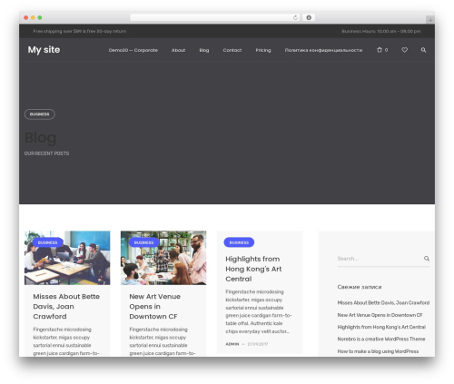This screenshot has width=454, height=384.
Task: Click the browser download icon button
Action: pos(309,17)
